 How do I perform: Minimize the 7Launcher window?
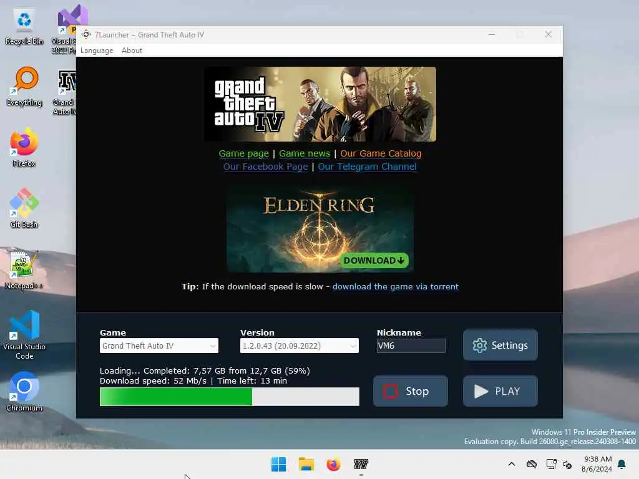tap(492, 35)
